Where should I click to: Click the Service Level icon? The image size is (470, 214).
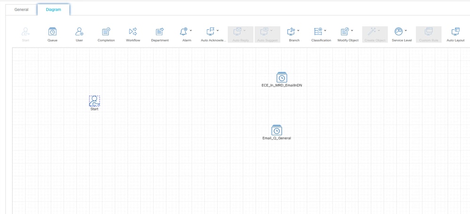click(x=399, y=31)
